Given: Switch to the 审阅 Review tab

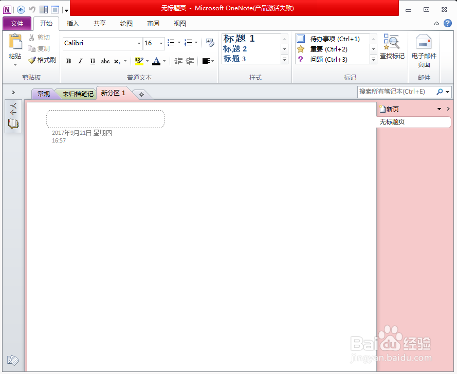Looking at the screenshot, I should 153,24.
